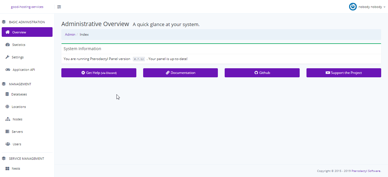Click Support the Project button
Screen dimensions: 388x177
click(344, 73)
